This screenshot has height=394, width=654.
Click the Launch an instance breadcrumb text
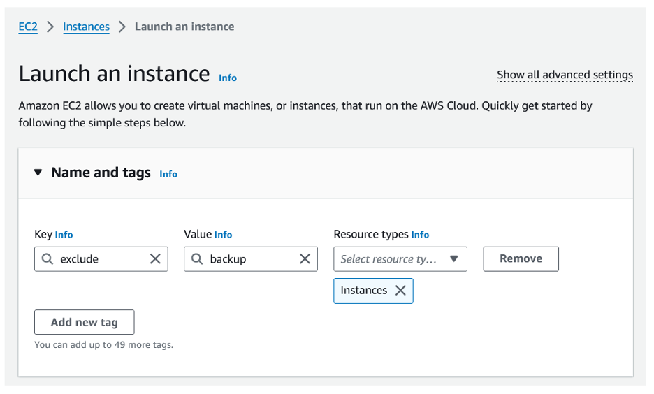coord(184,27)
